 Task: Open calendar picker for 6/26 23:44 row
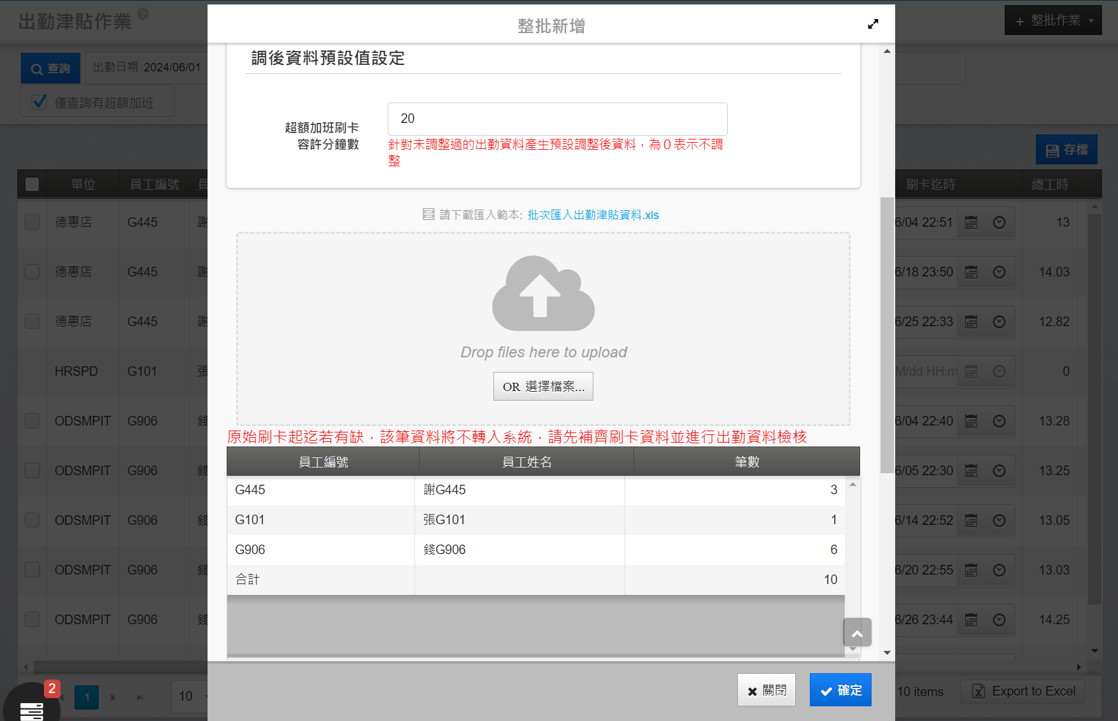(971, 620)
